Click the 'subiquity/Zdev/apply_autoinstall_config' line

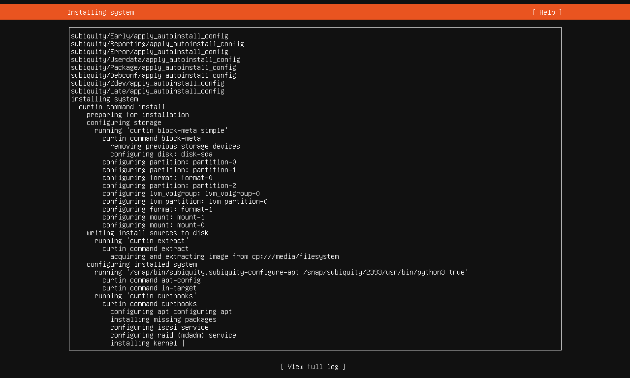(147, 83)
